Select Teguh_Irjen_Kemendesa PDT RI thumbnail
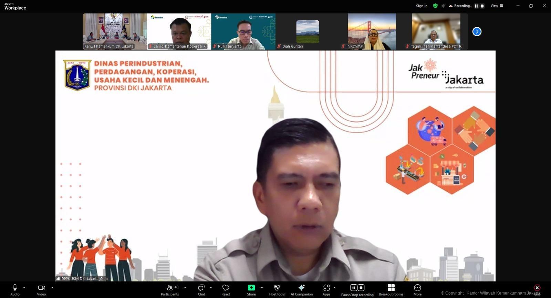 click(436, 31)
